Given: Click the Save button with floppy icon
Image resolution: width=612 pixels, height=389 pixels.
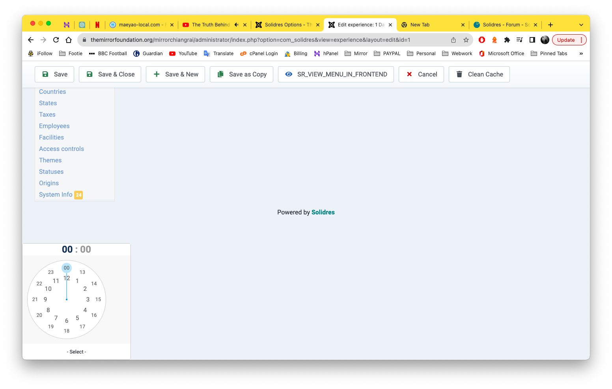Looking at the screenshot, I should coord(54,74).
